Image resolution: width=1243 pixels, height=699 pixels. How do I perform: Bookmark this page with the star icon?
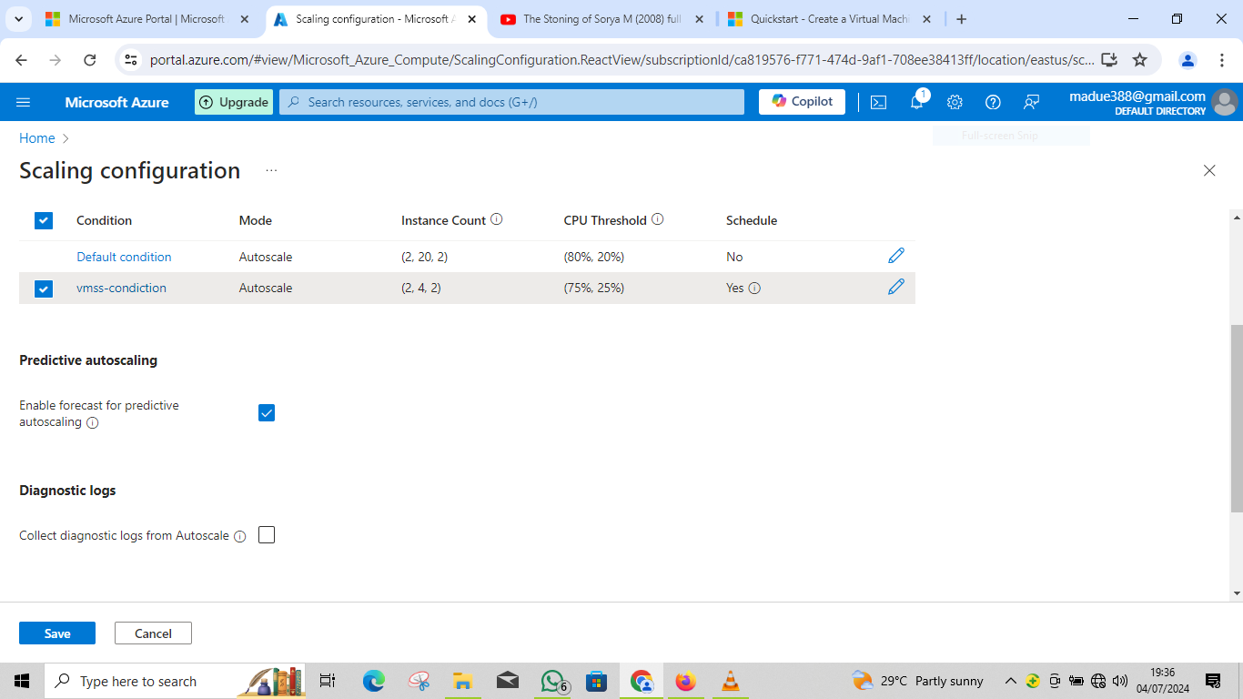click(1139, 60)
